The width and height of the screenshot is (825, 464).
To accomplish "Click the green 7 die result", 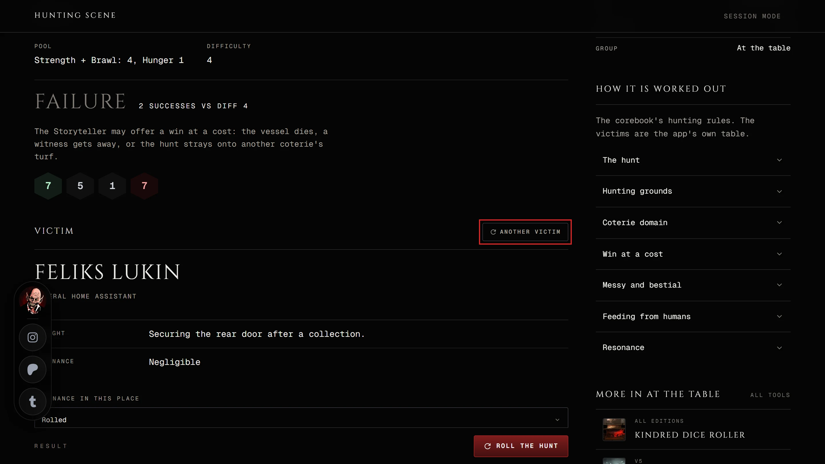I will 48,186.
